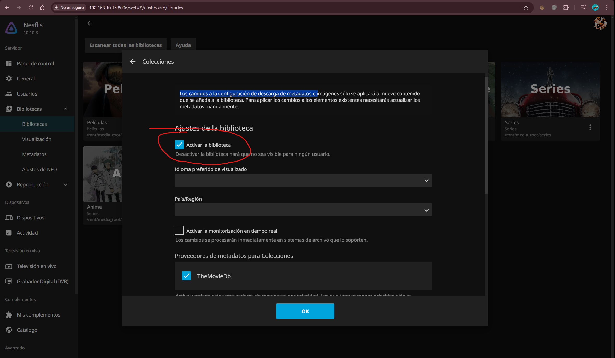Select Ajustes de NFO submenu item
Screen dimensions: 615x358
(39, 169)
